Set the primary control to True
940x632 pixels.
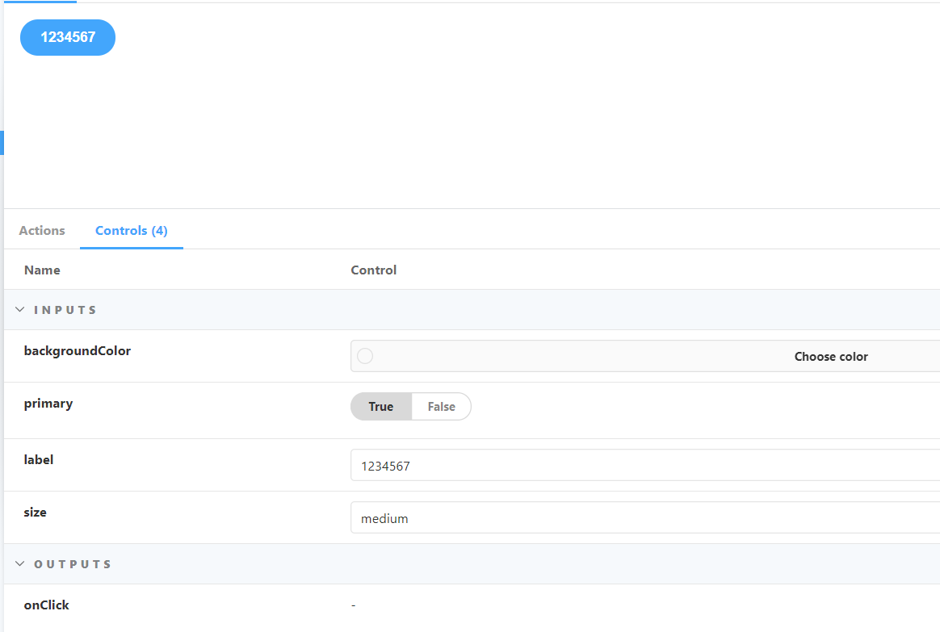click(380, 406)
